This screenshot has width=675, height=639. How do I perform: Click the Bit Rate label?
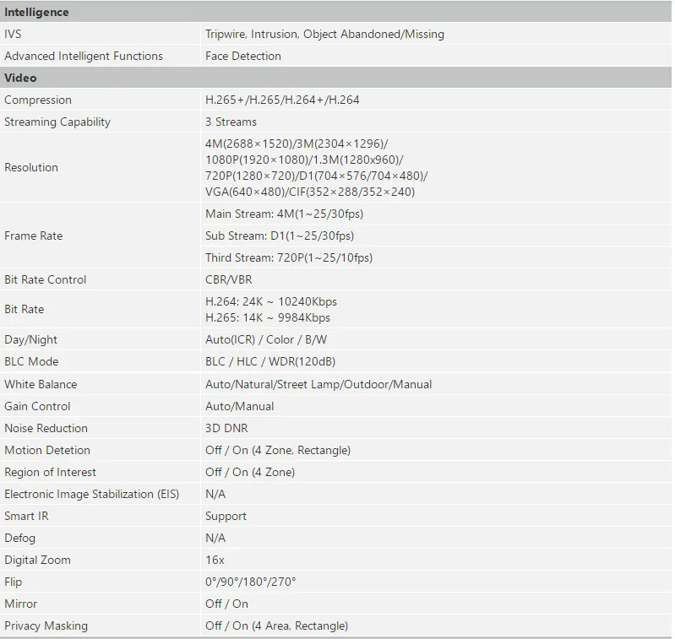tap(24, 309)
